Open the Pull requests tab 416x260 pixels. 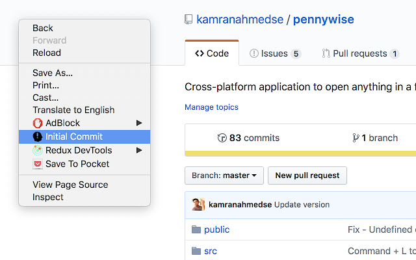pyautogui.click(x=360, y=53)
